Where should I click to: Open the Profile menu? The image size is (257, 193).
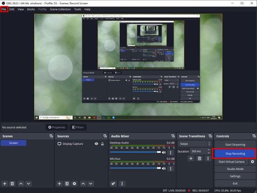point(42,9)
